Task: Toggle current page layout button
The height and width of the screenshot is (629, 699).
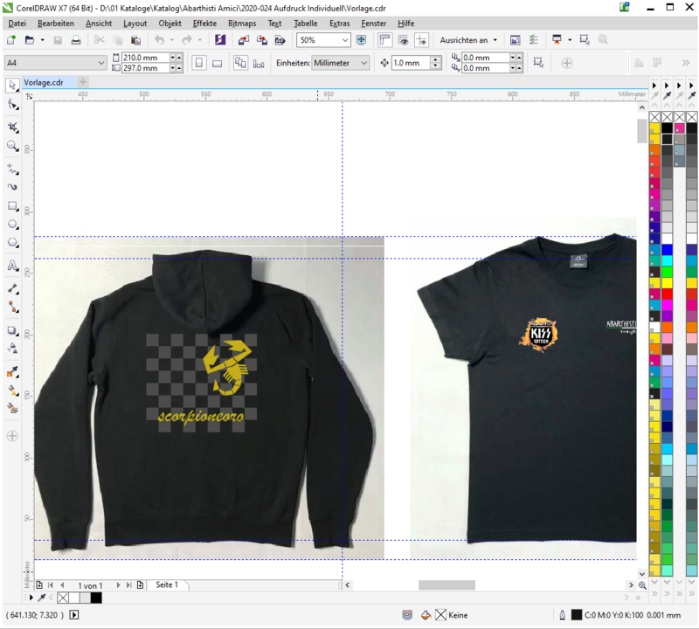Action: pyautogui.click(x=259, y=63)
